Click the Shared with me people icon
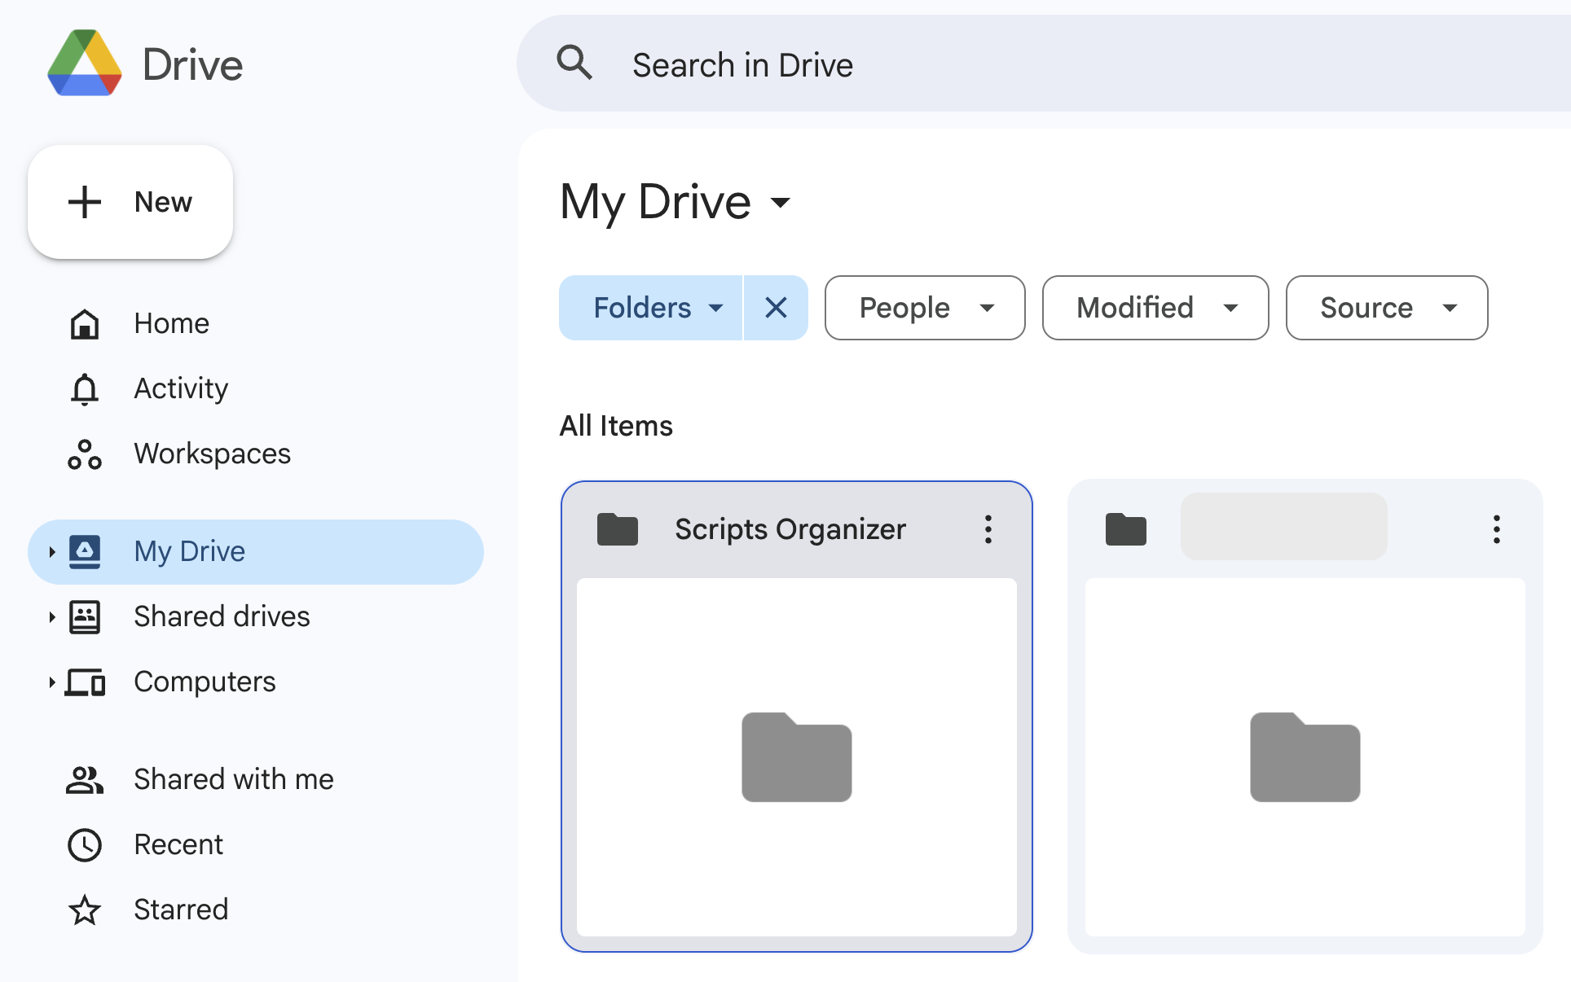 pos(85,780)
